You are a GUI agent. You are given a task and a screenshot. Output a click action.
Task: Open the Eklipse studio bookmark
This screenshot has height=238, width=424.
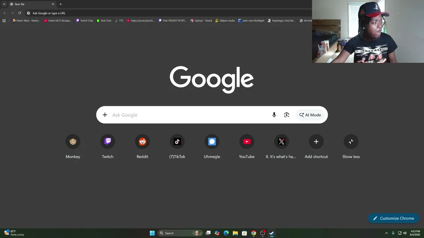click(x=225, y=20)
